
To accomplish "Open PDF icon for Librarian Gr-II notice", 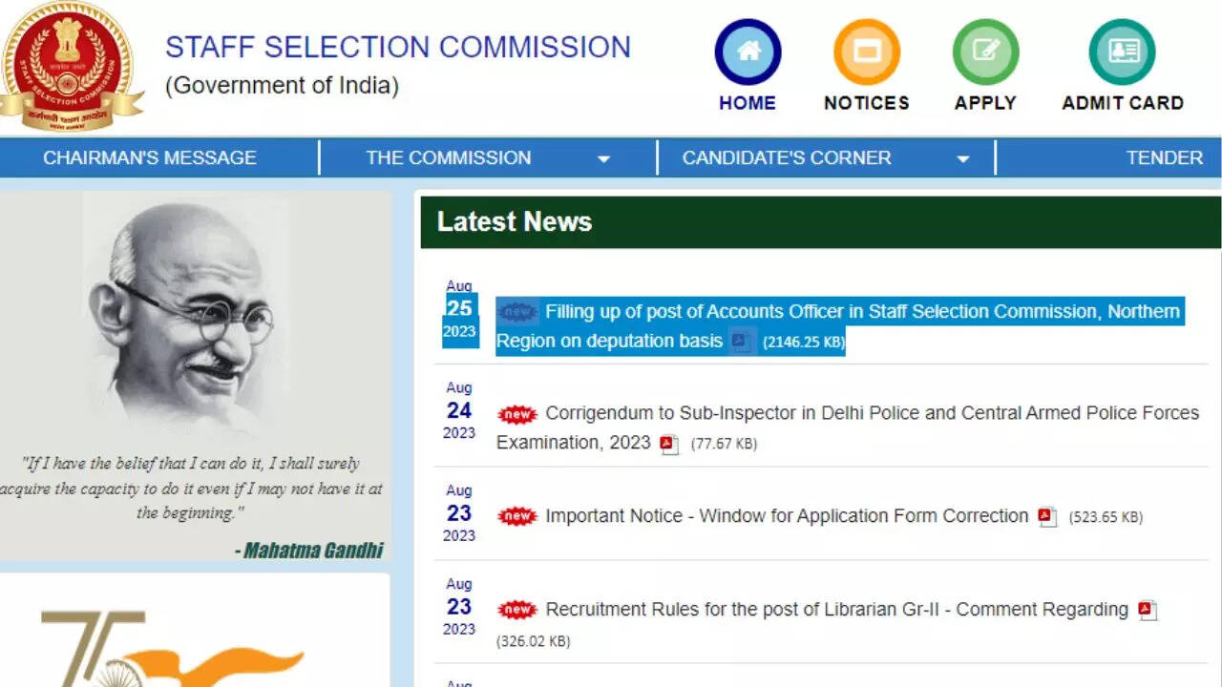I will pyautogui.click(x=1148, y=611).
